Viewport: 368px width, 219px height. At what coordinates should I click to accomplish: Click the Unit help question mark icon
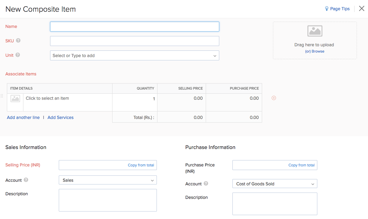coord(18,55)
